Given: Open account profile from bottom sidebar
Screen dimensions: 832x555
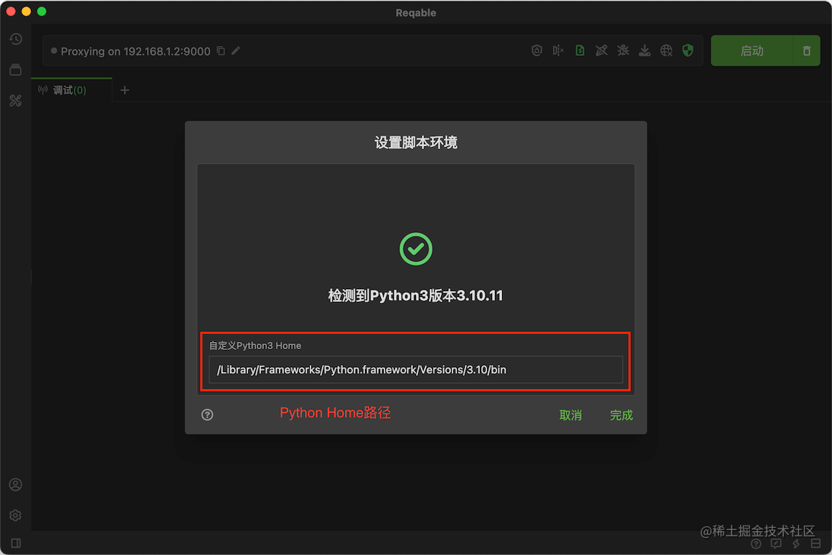Looking at the screenshot, I should coord(16,485).
